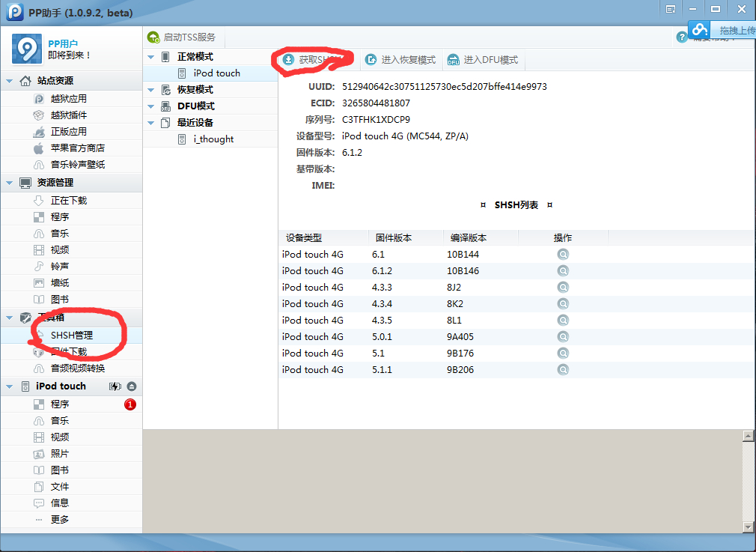
Task: Open 越狱应用 in the sidebar
Action: point(71,98)
